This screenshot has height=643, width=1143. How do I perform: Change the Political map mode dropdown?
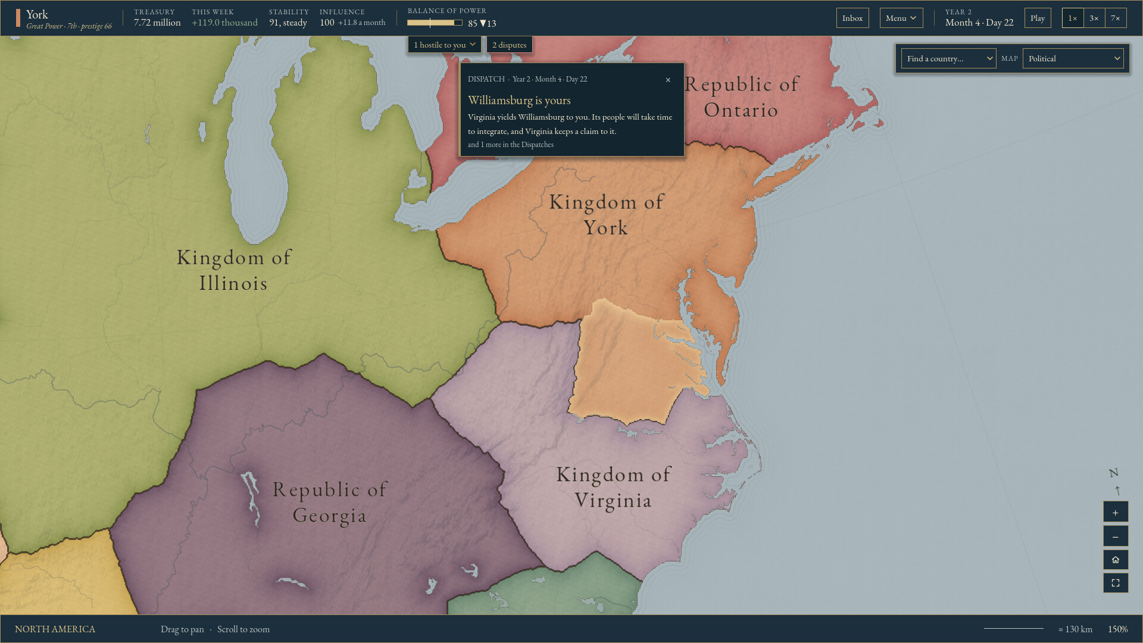tap(1073, 58)
